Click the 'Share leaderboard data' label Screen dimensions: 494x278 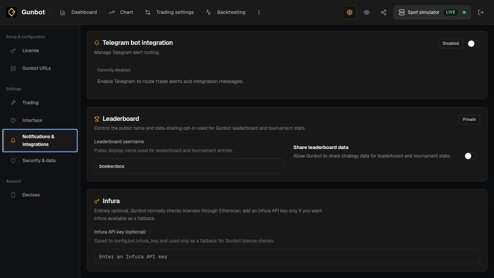(321, 147)
